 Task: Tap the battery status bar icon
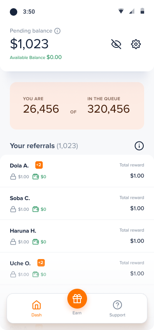[x=142, y=11]
